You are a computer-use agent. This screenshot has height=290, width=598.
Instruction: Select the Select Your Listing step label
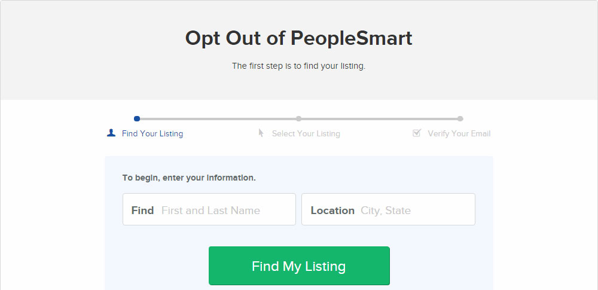[306, 134]
